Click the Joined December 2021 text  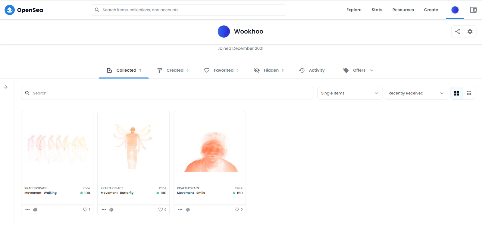240,48
